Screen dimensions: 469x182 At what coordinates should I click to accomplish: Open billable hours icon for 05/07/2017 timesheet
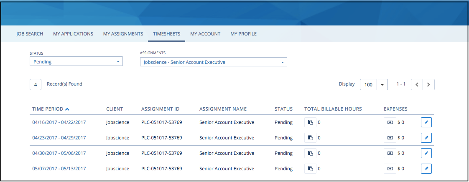tap(310, 169)
